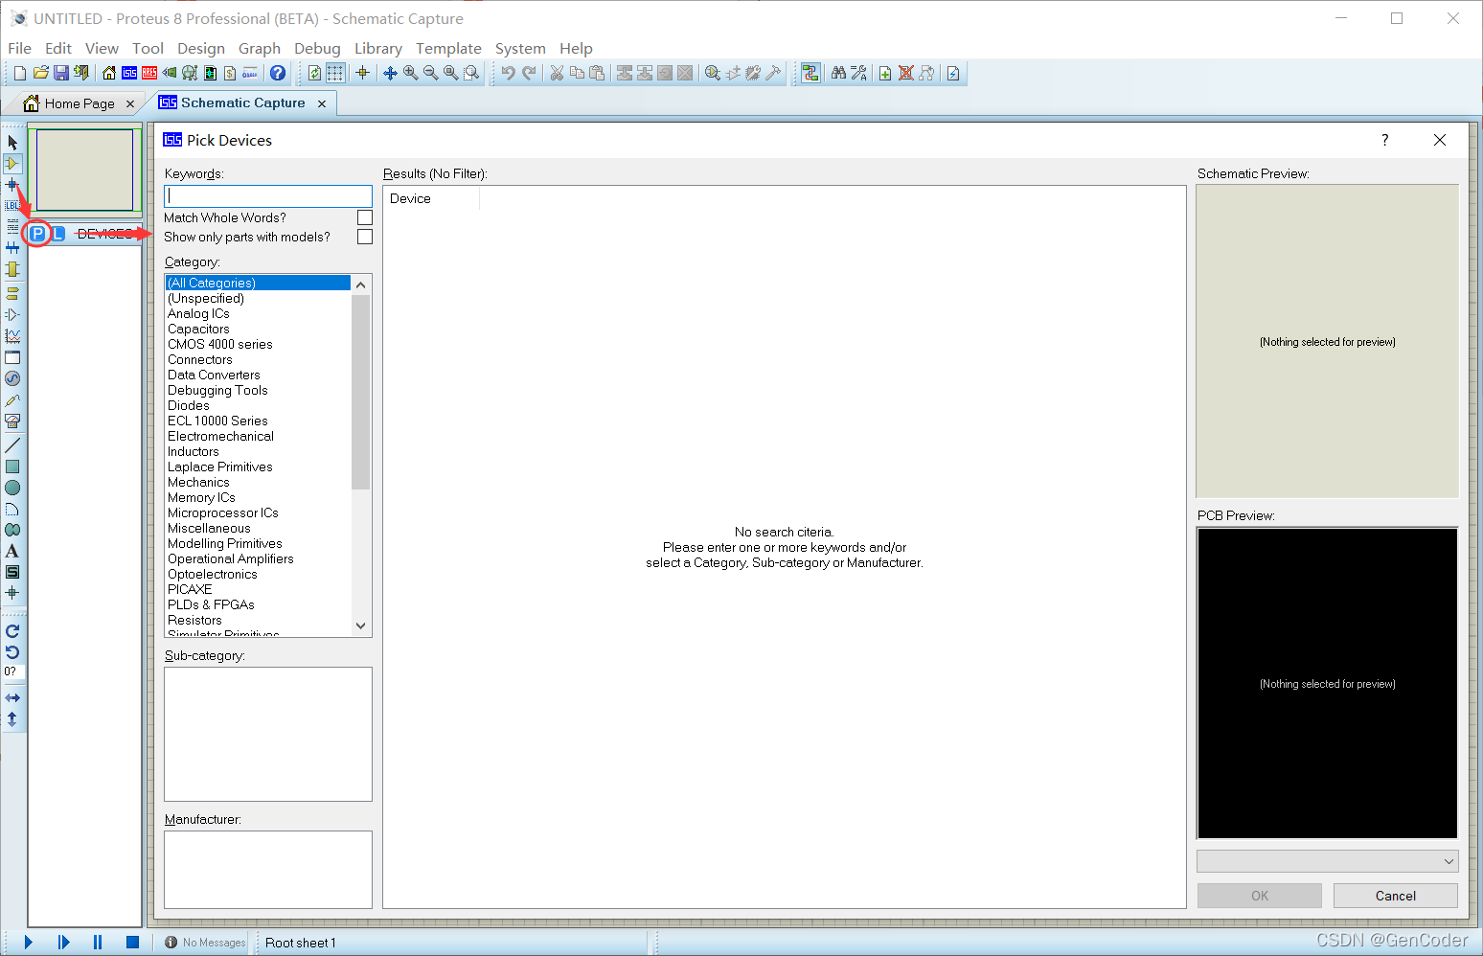Image resolution: width=1483 pixels, height=956 pixels.
Task: Click the Cancel button
Action: [1396, 896]
